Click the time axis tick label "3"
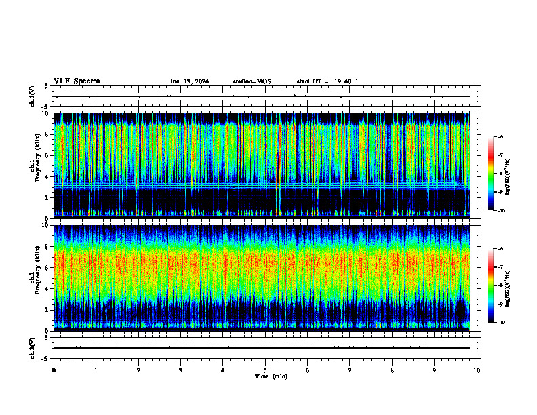 (180, 370)
